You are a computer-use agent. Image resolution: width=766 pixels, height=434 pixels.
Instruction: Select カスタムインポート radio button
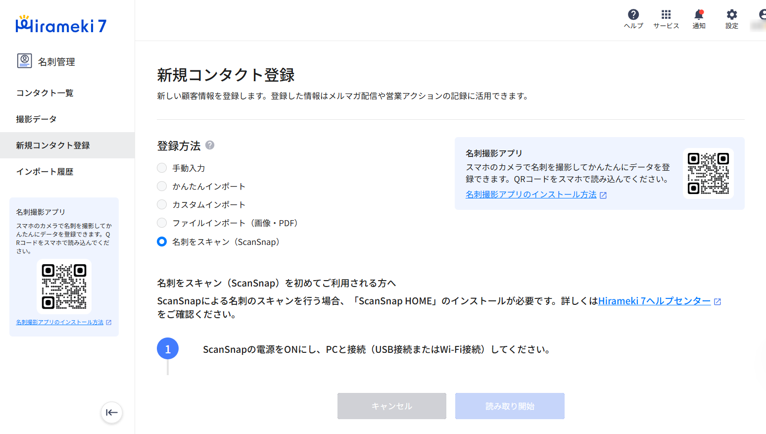click(162, 205)
